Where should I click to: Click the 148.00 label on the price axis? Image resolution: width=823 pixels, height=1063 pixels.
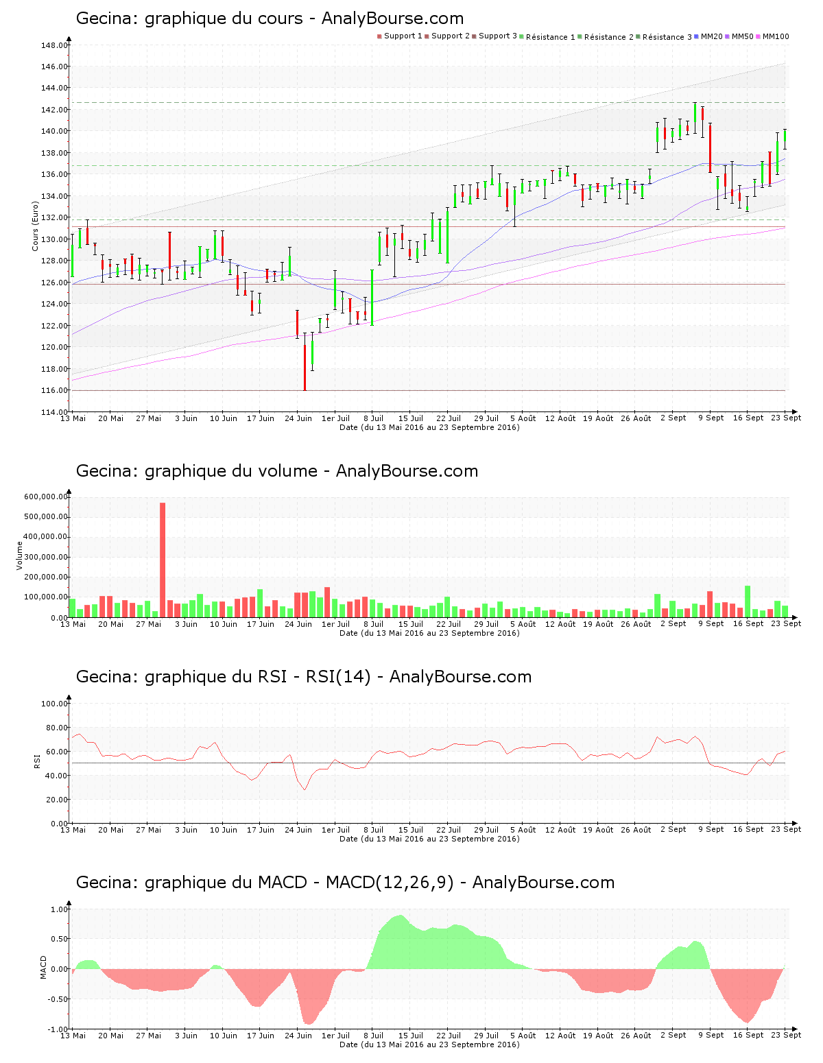pyautogui.click(x=54, y=45)
